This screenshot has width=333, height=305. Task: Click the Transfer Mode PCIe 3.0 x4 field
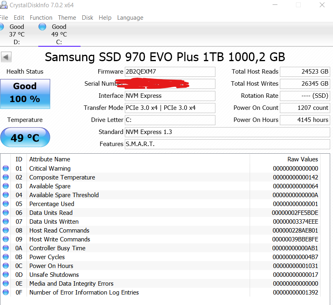click(170, 108)
